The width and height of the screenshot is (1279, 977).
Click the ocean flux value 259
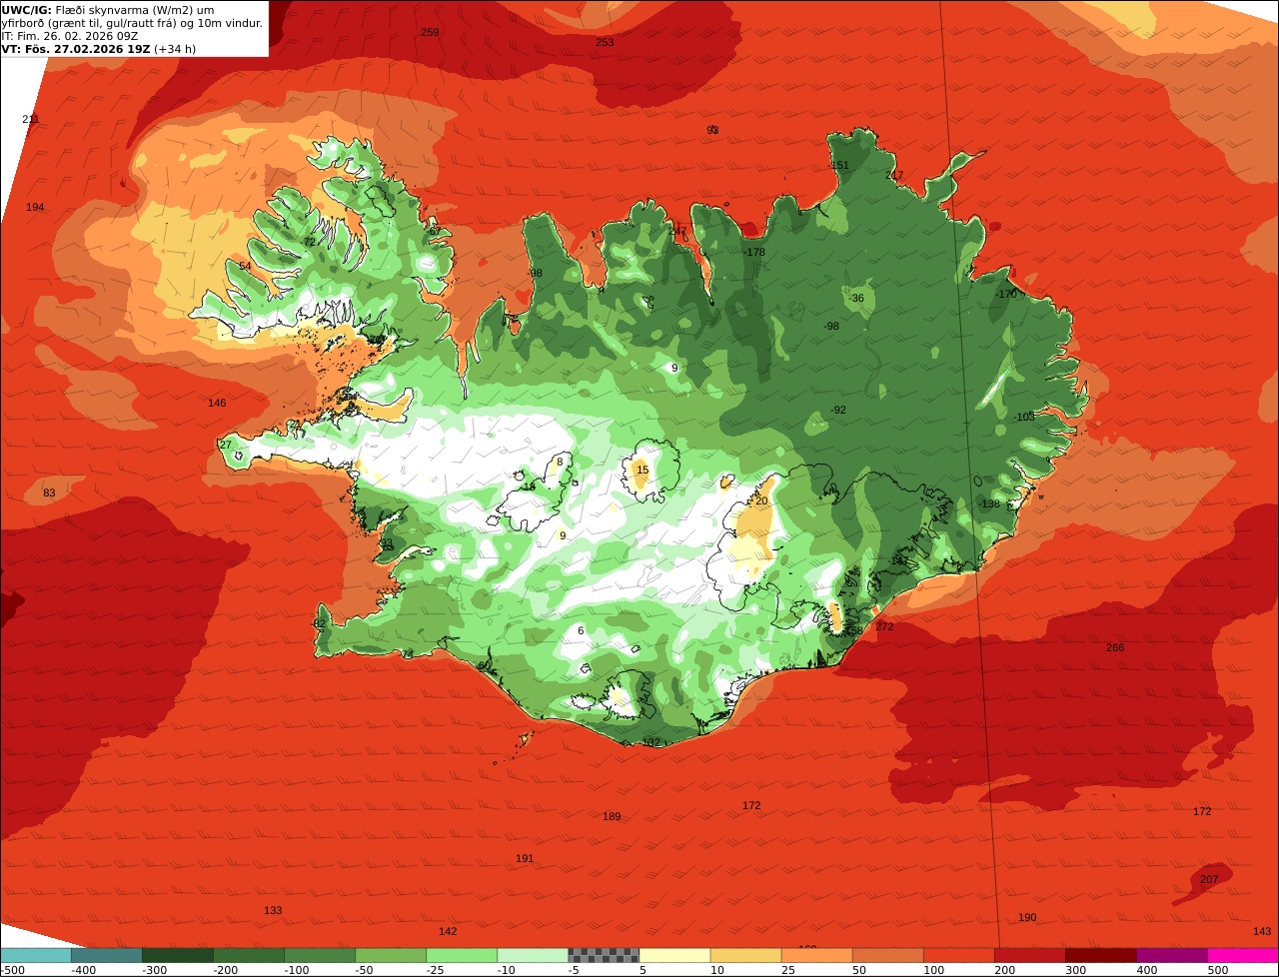[430, 32]
